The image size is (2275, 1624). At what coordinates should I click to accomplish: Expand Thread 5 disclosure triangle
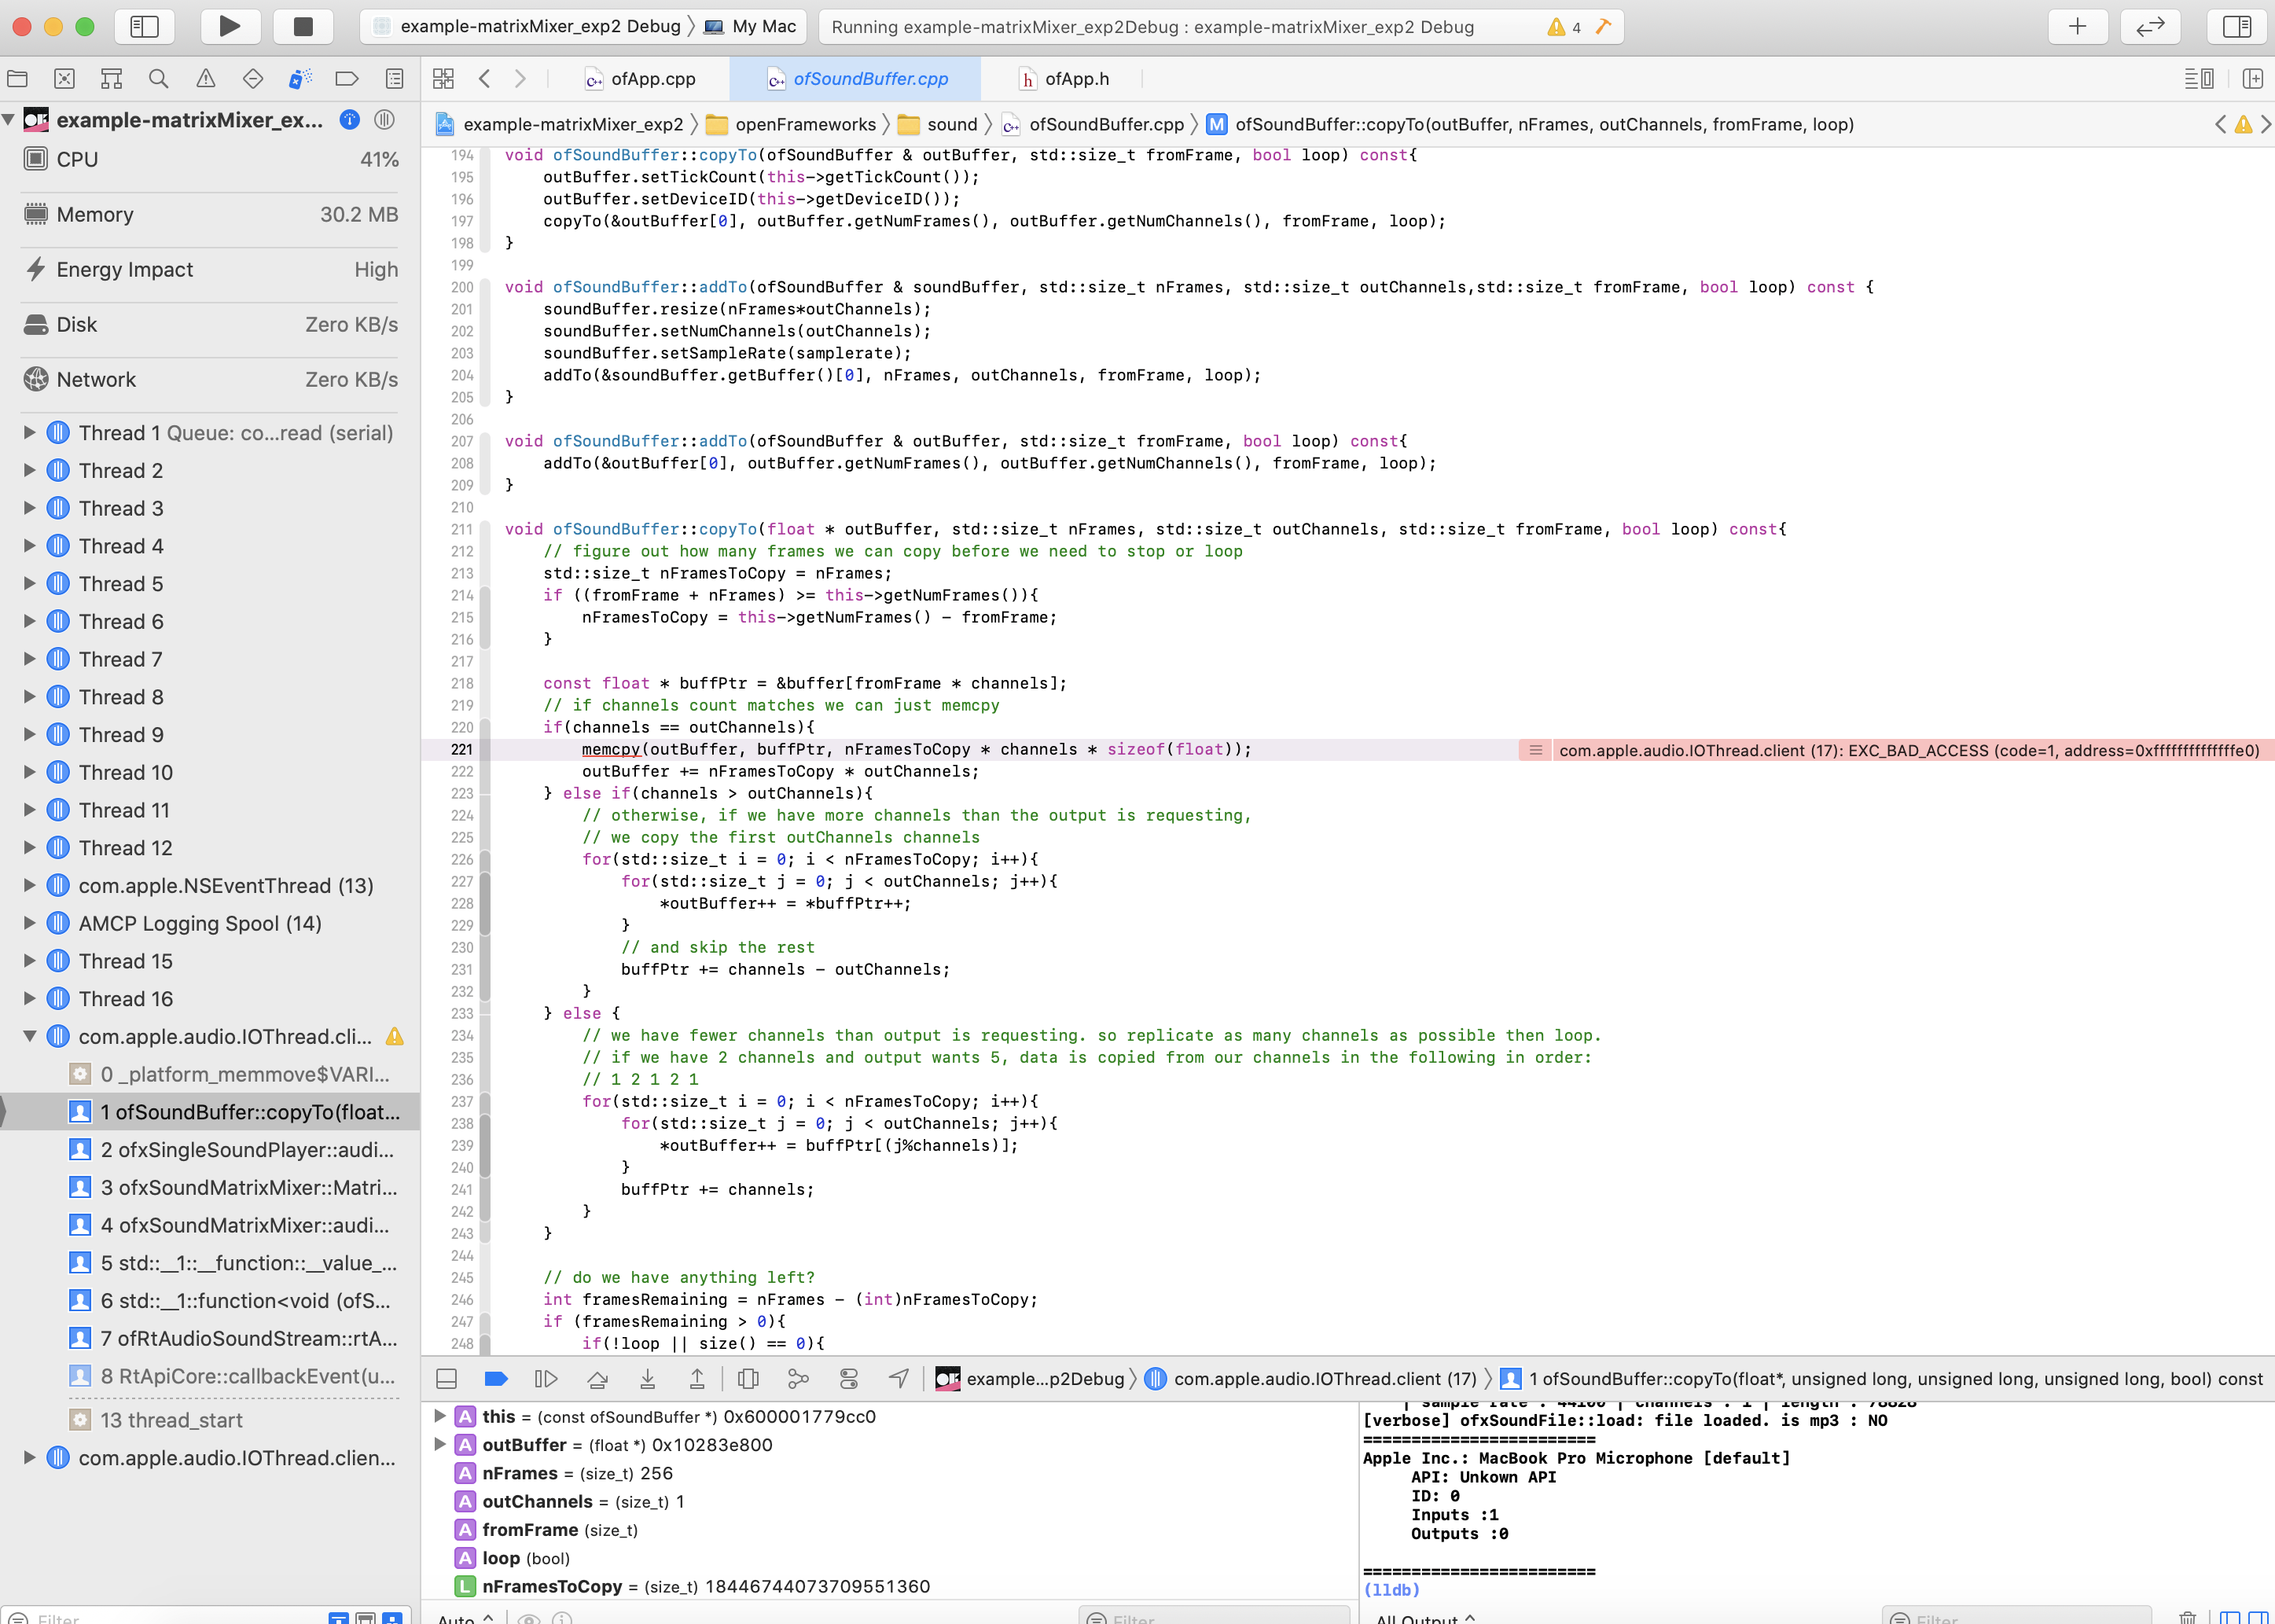pyautogui.click(x=29, y=583)
